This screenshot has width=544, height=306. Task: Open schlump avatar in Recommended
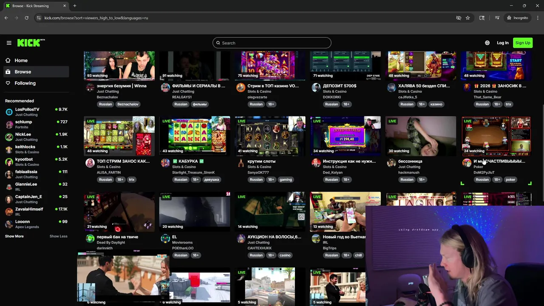(x=9, y=125)
